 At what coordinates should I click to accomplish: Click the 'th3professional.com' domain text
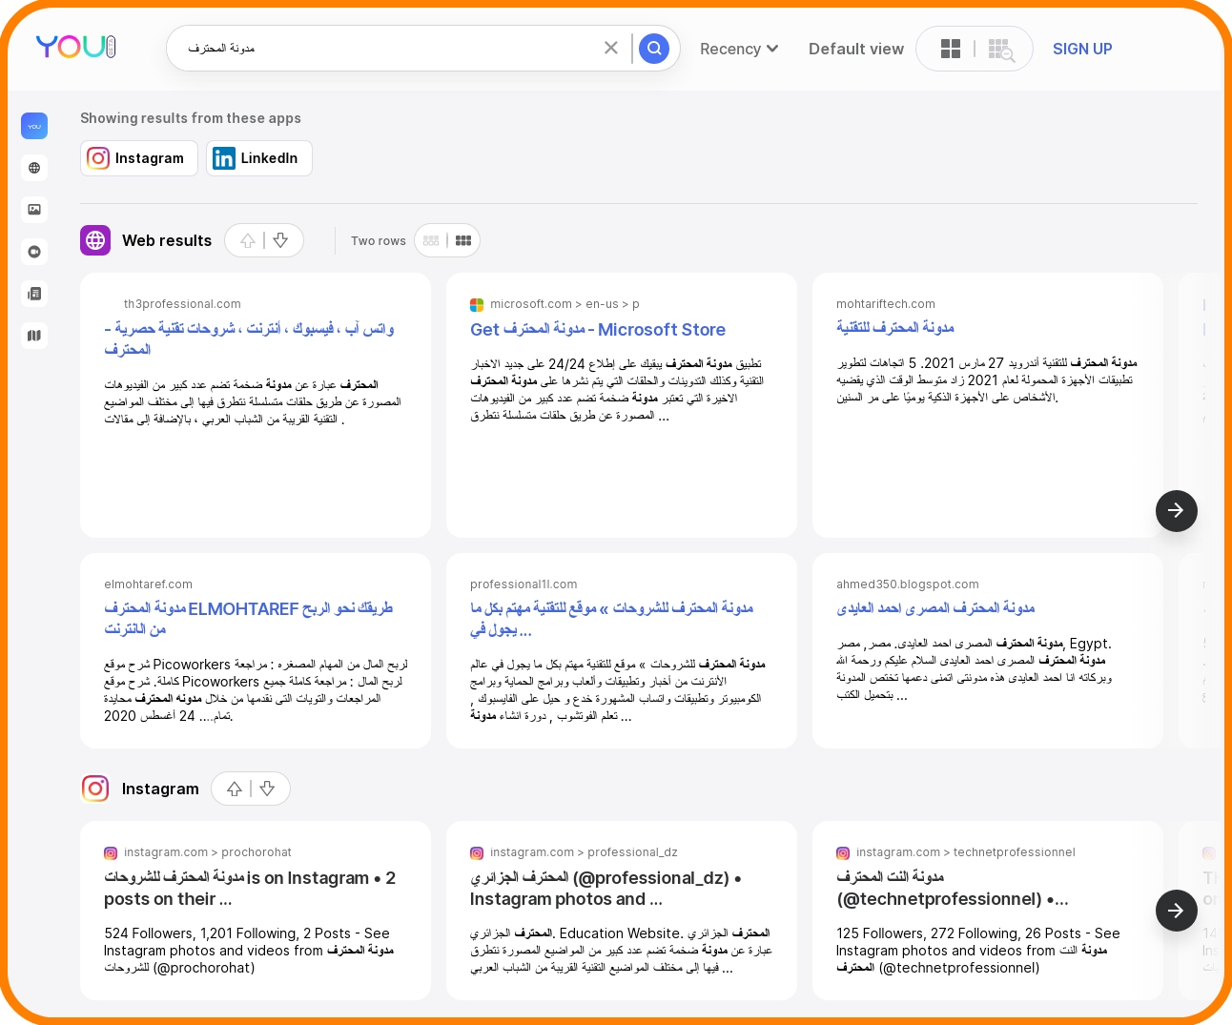pyautogui.click(x=182, y=304)
